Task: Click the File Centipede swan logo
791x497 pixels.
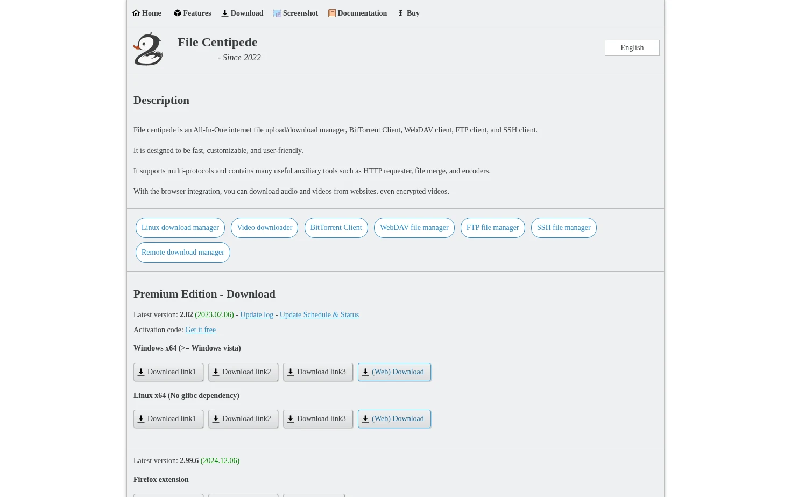Action: tap(149, 49)
